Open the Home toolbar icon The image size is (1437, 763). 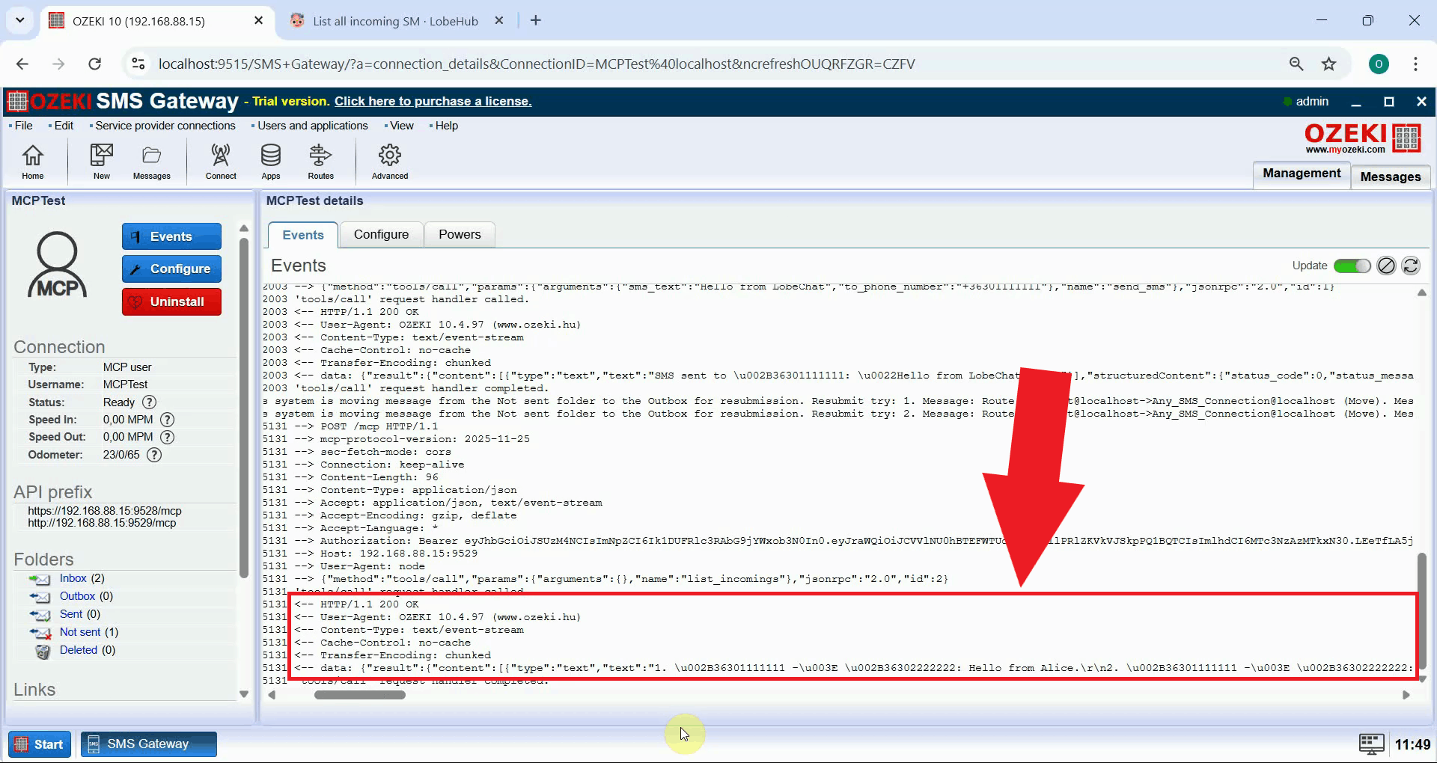tap(33, 162)
